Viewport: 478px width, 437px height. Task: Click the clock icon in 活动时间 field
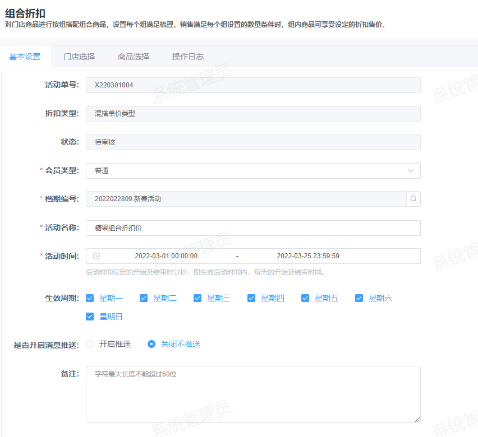click(96, 256)
